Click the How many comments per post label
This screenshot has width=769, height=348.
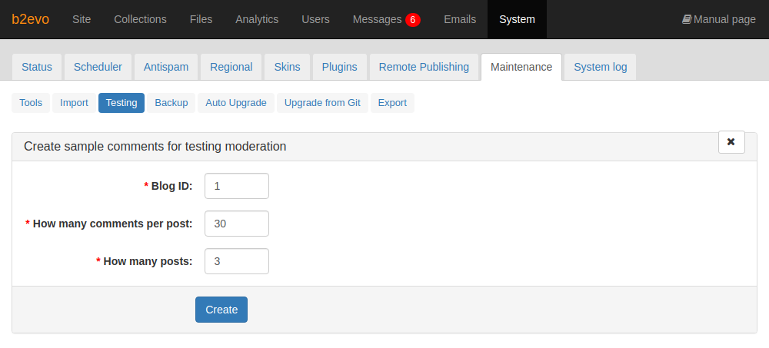pos(112,224)
